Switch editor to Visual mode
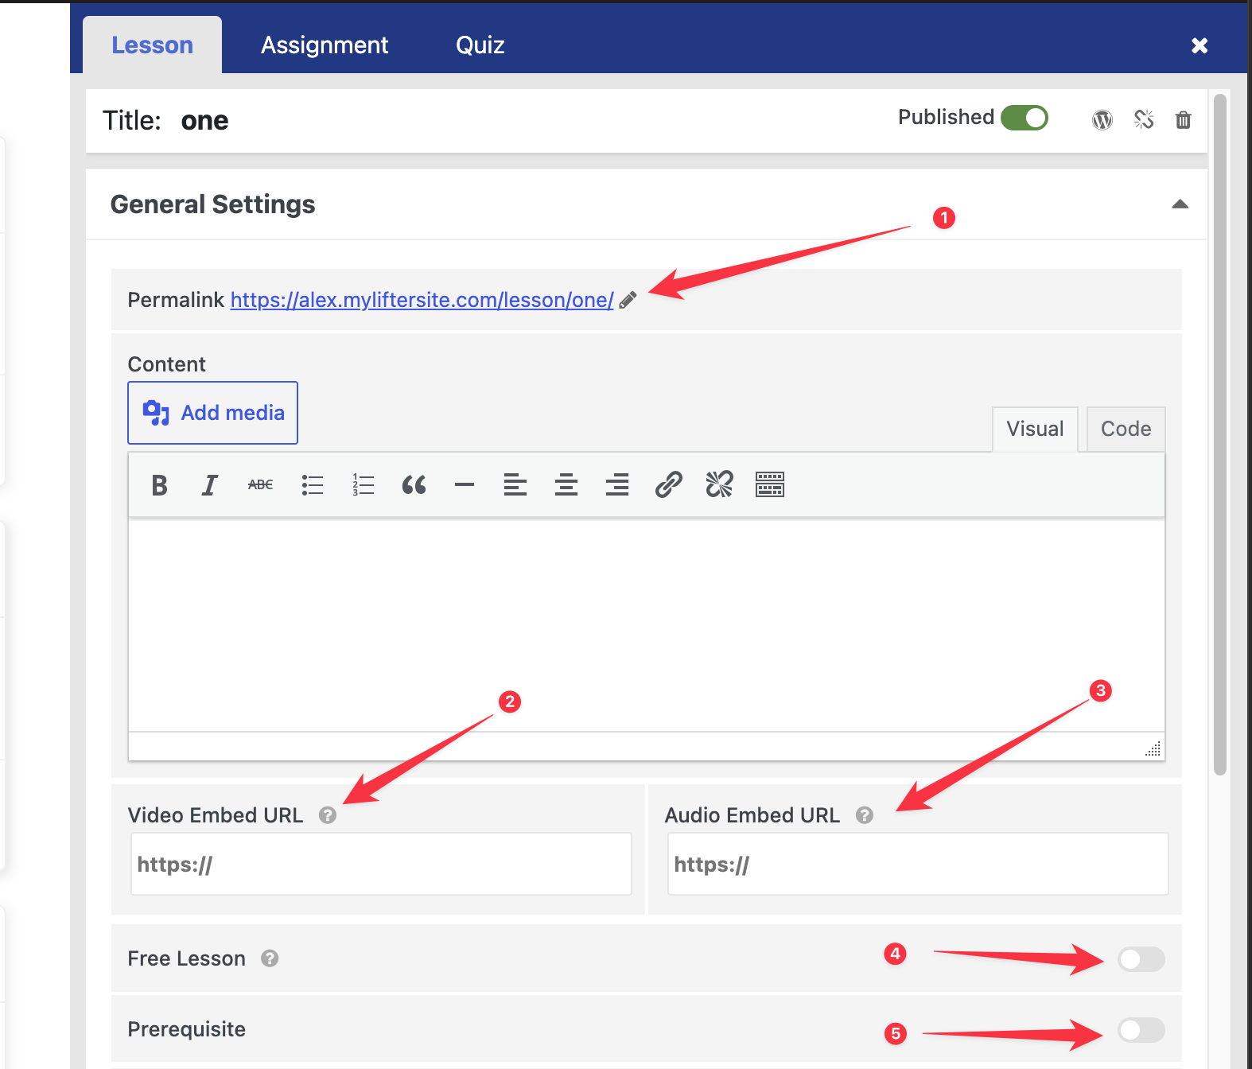Screen dimensions: 1252x1069 1035,429
